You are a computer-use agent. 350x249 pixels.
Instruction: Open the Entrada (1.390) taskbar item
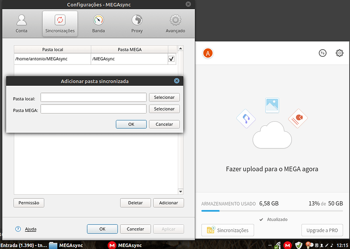[x=24, y=245]
